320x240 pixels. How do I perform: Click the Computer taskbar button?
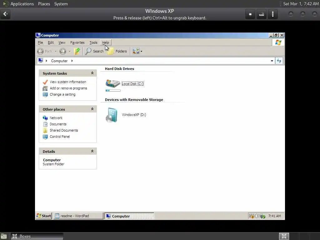pyautogui.click(x=129, y=216)
